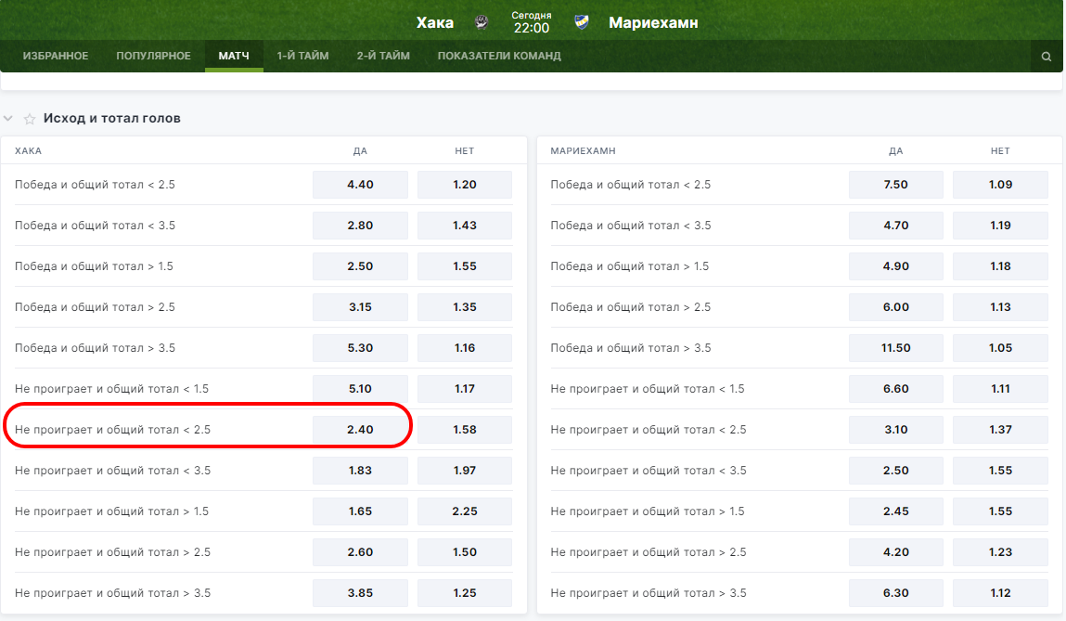Choose Мариехамн odds 4.90 button
This screenshot has width=1066, height=621.
896,266
